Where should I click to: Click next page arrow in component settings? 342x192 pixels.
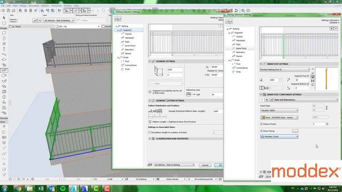point(267,100)
